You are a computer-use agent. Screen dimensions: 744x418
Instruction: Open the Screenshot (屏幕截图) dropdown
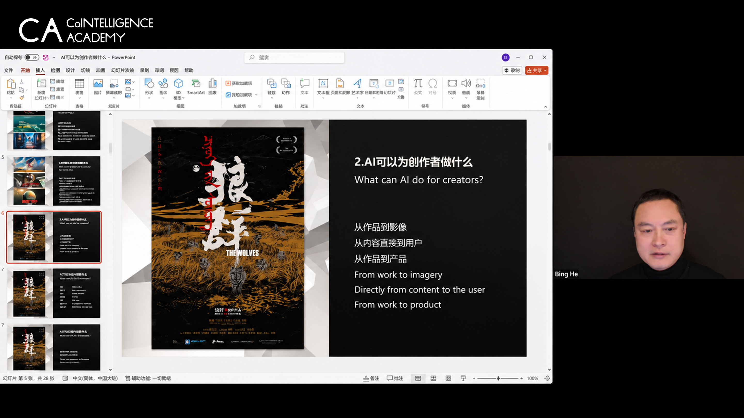pos(114,98)
